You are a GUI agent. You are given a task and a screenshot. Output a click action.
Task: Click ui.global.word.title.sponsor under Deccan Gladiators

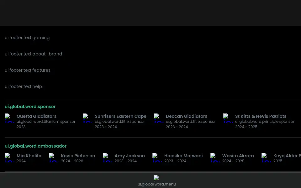[x=191, y=122]
